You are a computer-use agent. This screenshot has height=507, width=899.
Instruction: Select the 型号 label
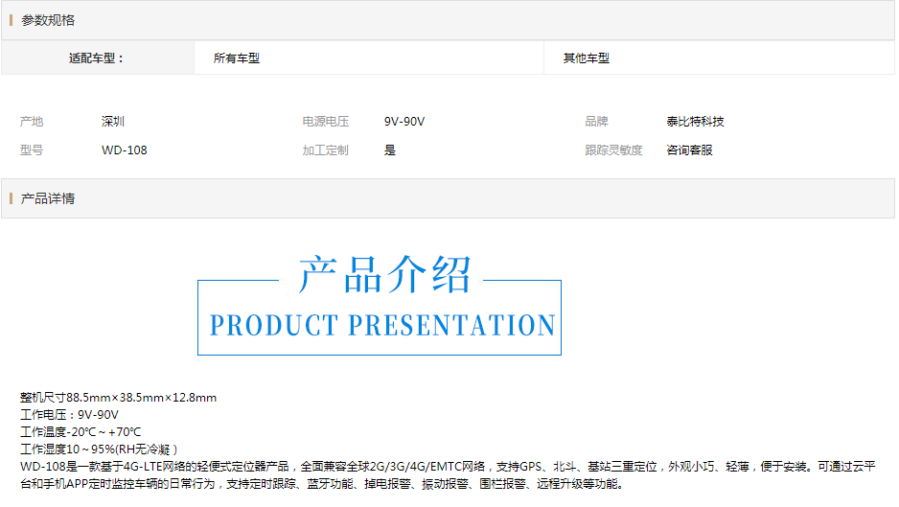(32, 150)
